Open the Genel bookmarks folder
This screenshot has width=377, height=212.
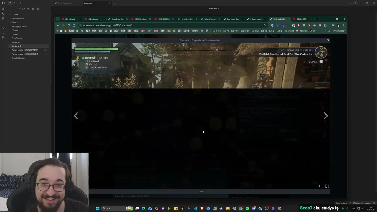217,31
